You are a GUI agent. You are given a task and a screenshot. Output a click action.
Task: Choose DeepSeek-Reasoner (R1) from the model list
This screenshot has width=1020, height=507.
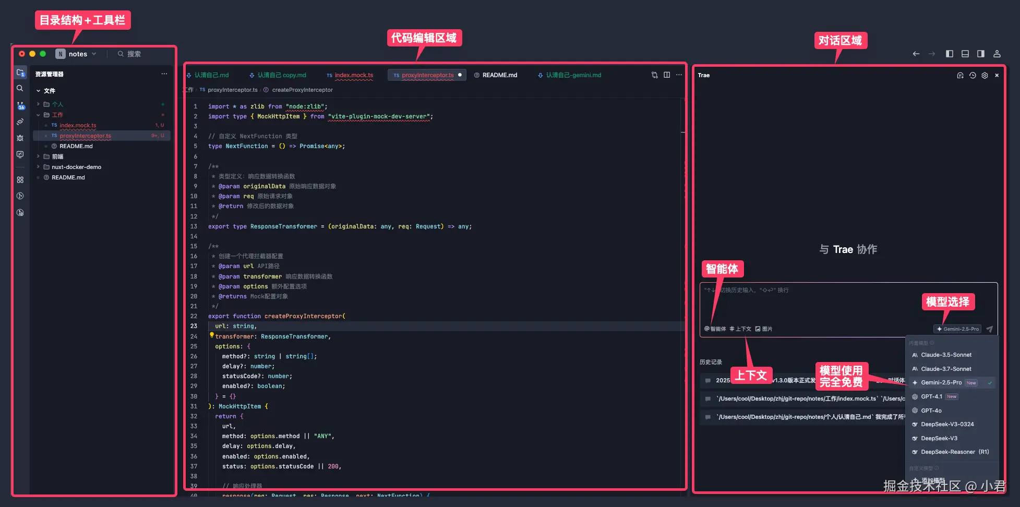952,452
